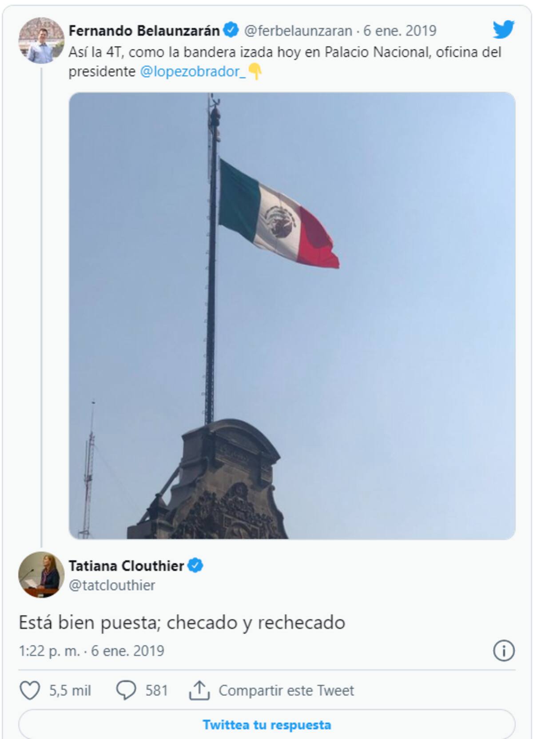
Task: Click the Tatiana Clouthier name
Action: [x=126, y=566]
